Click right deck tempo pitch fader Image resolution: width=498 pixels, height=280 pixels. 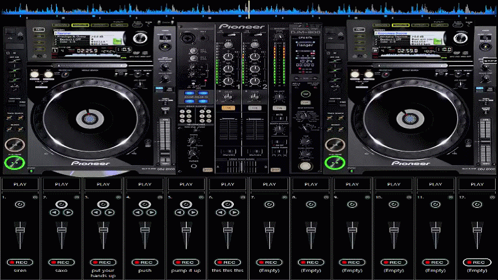[x=485, y=140]
